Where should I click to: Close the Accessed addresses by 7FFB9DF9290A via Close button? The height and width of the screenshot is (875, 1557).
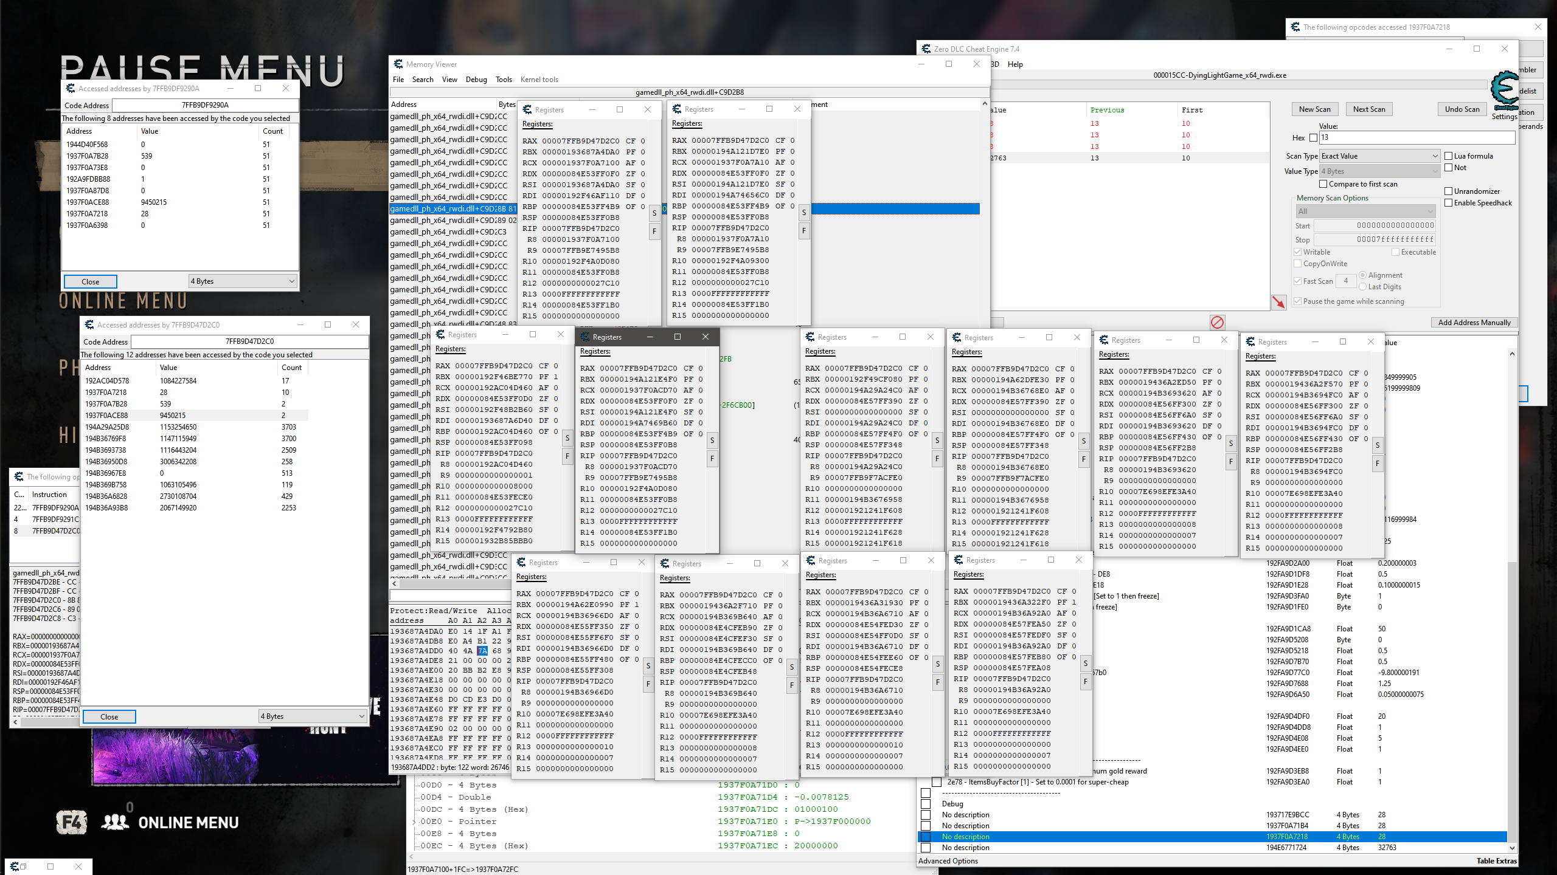click(x=90, y=281)
